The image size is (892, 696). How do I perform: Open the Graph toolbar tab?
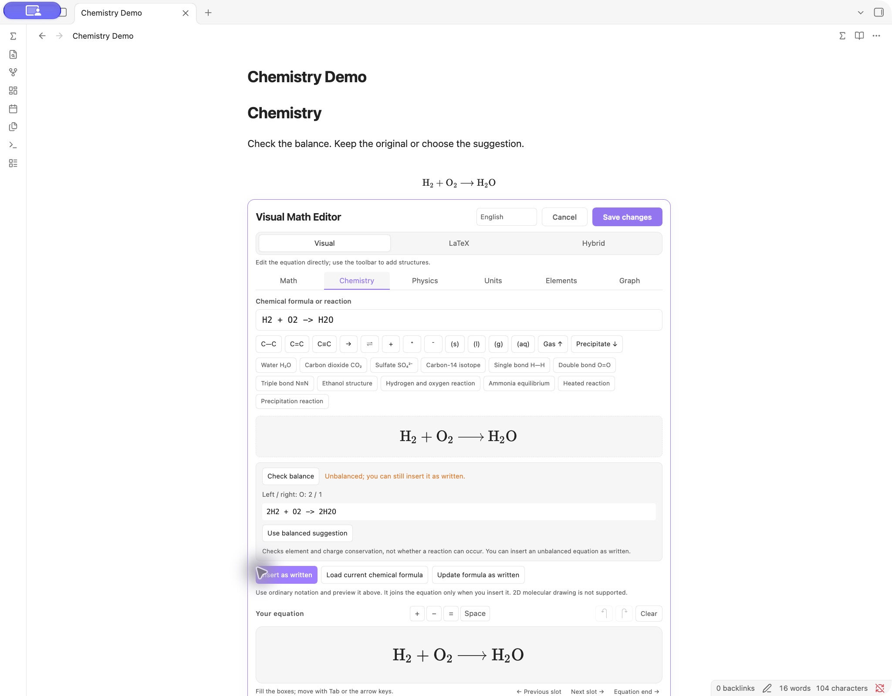629,281
